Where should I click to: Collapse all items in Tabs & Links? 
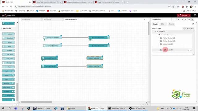[x=183, y=29]
